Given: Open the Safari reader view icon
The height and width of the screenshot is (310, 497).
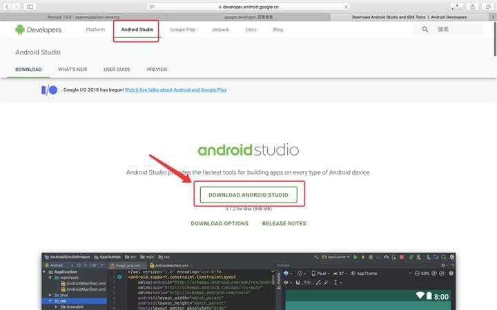Looking at the screenshot, I should [x=152, y=7].
